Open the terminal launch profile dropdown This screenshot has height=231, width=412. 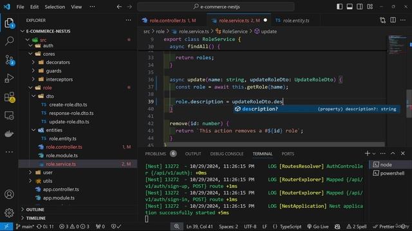(x=374, y=154)
